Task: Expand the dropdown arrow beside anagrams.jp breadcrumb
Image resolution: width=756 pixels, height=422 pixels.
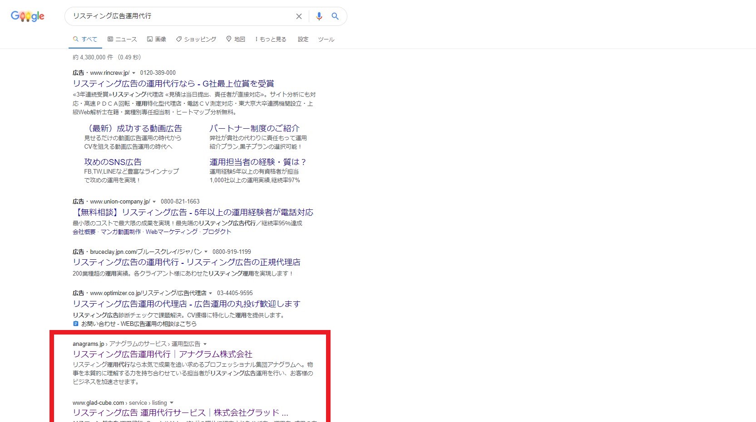Action: coord(205,344)
